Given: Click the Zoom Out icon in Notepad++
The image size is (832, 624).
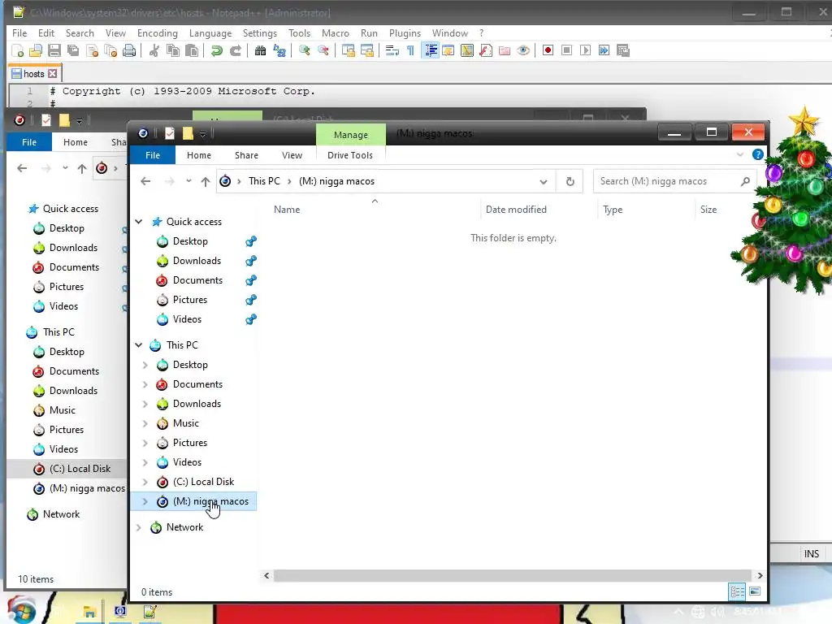Looking at the screenshot, I should point(323,50).
